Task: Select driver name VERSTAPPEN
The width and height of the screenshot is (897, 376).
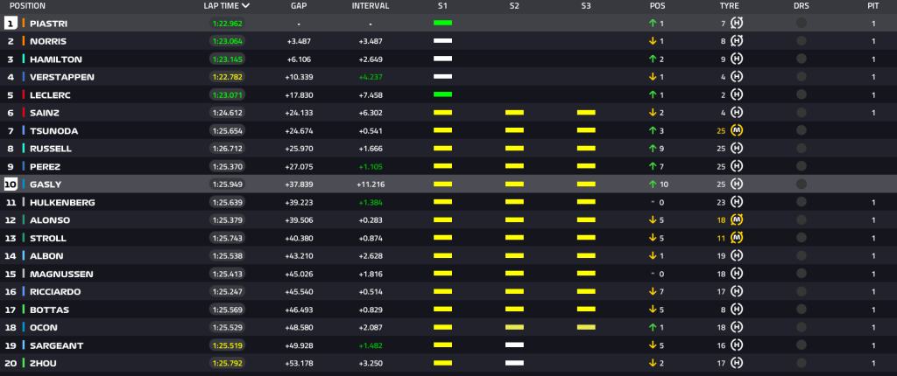Action: 62,77
